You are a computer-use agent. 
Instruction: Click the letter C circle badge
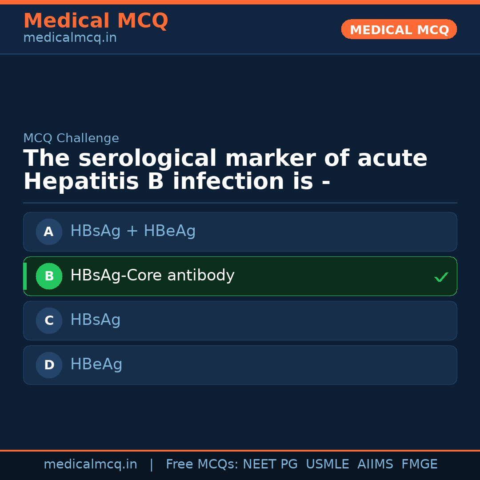49,320
